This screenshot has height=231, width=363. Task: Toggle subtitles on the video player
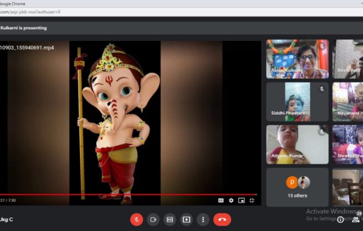coord(221,200)
